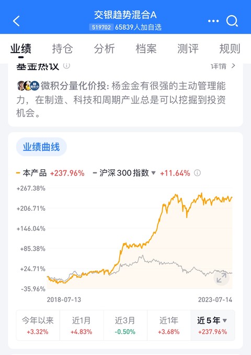251x355 pixels.
Task: Select 近1年 period option
Action: [169, 325]
